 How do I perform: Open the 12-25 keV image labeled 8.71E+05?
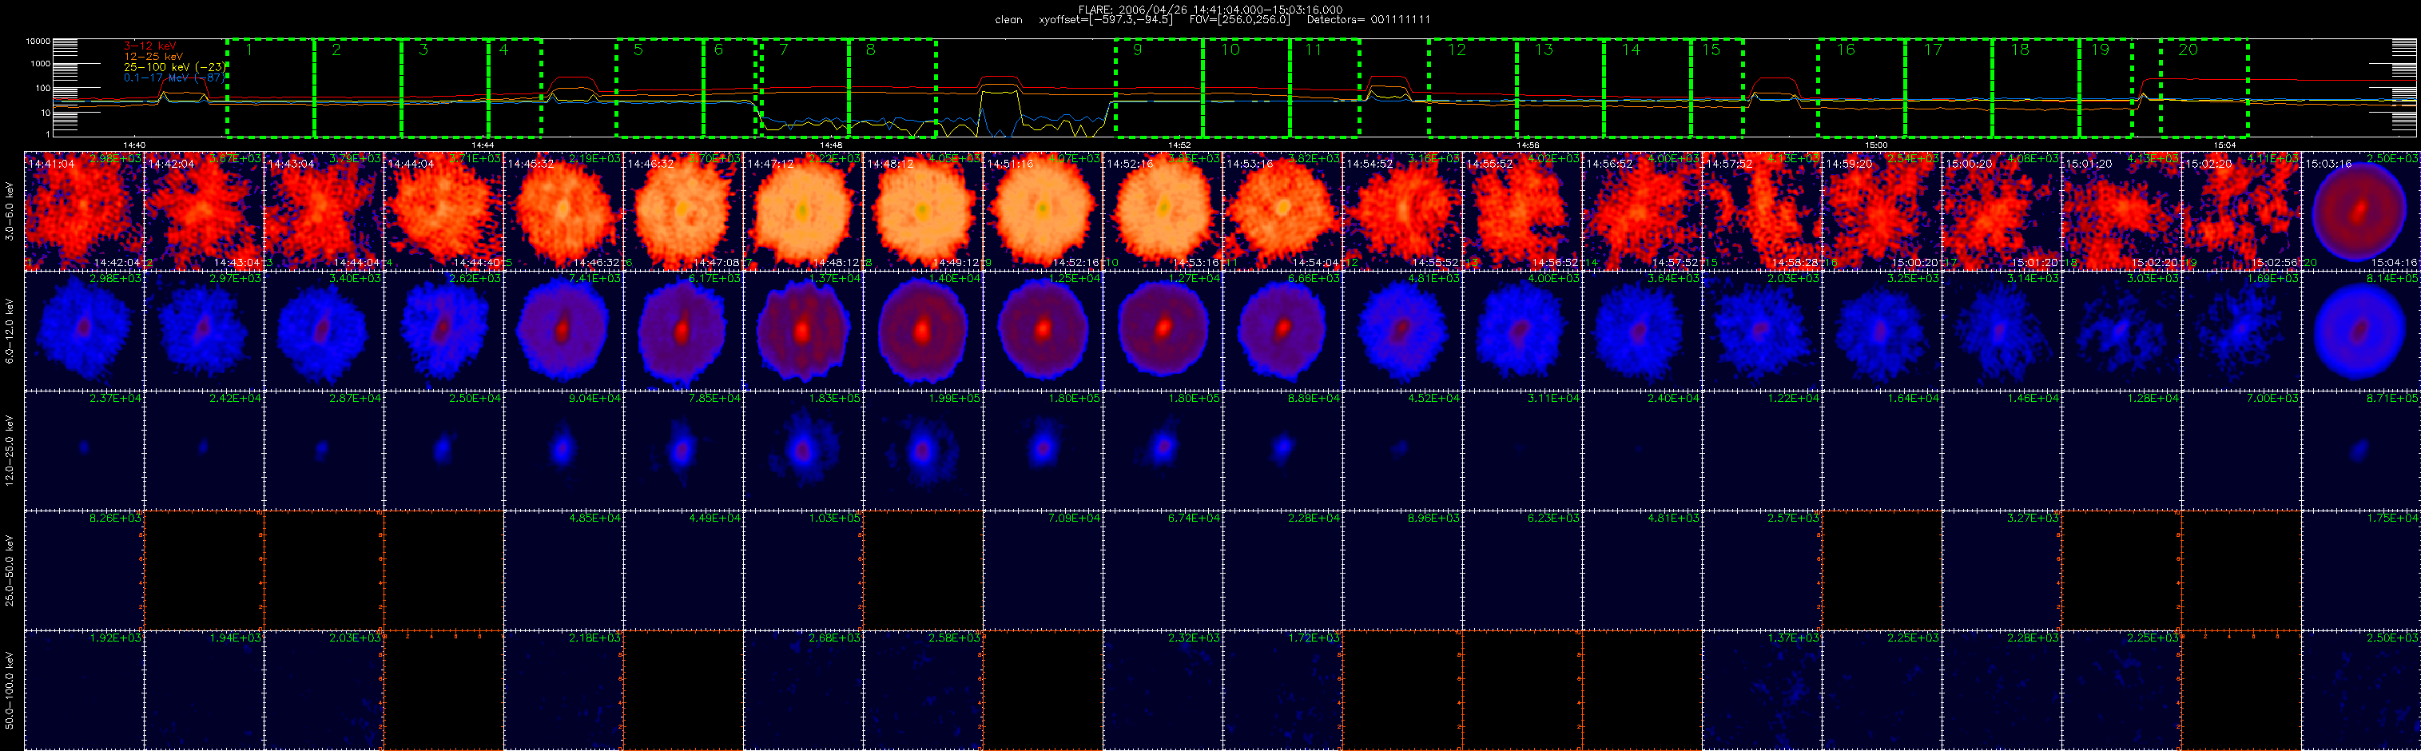(x=2361, y=451)
